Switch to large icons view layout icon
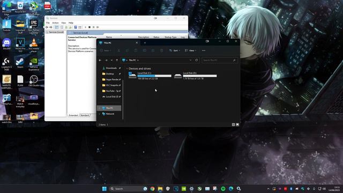 point(237,124)
